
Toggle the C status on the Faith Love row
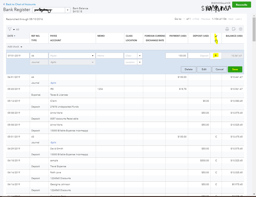click(x=216, y=172)
